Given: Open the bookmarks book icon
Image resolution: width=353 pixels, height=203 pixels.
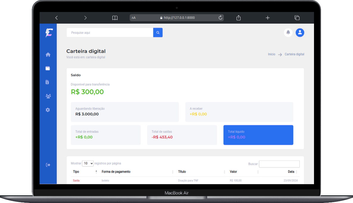Looking at the screenshot, I should (115, 18).
